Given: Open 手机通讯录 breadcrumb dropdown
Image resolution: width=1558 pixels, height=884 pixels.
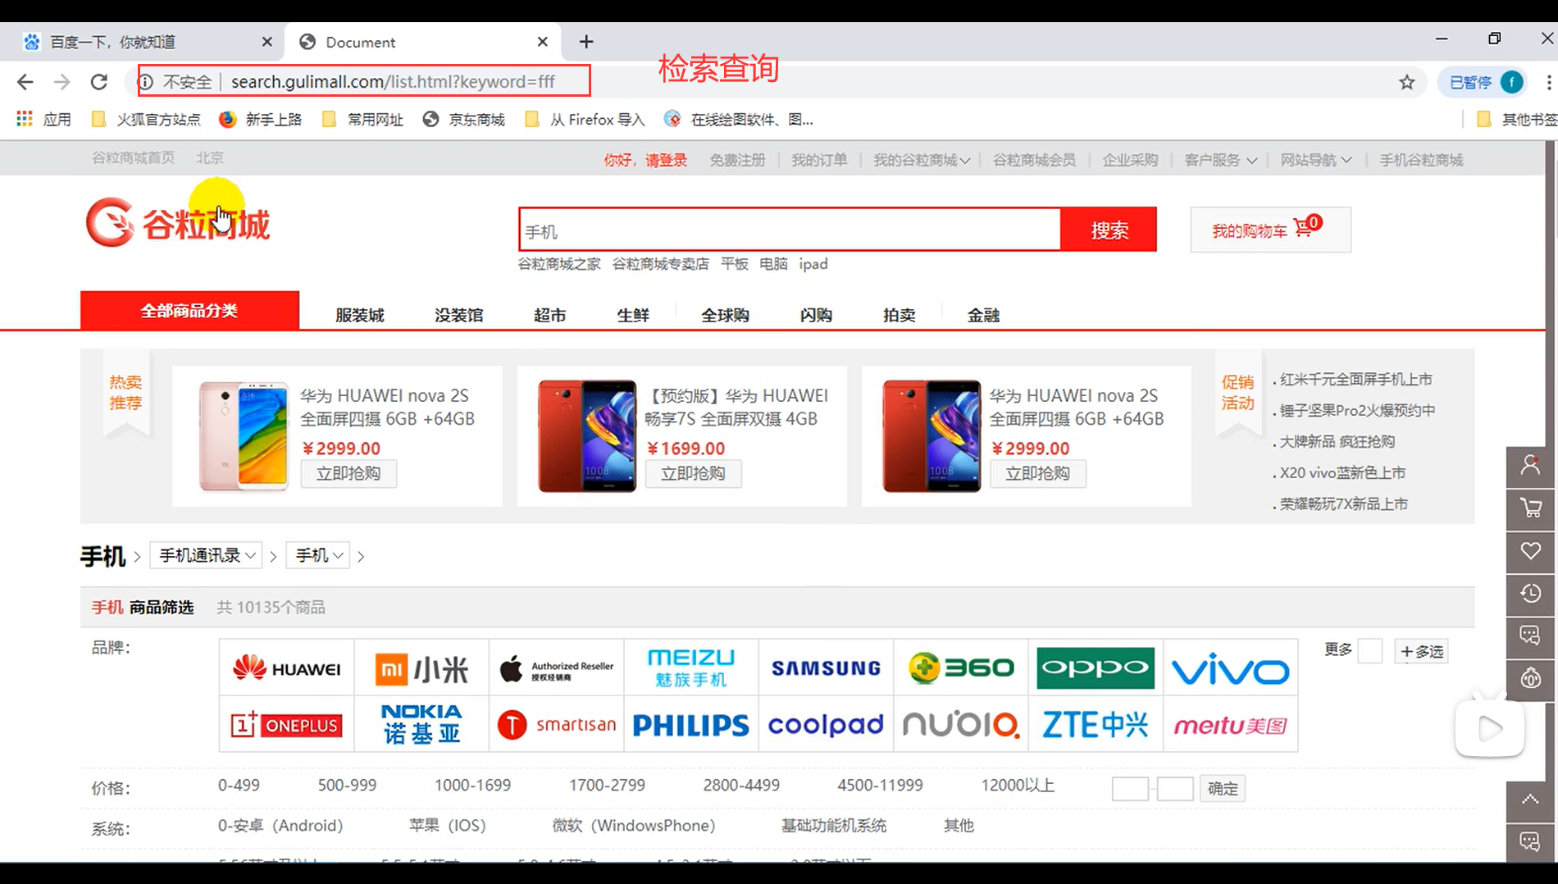Looking at the screenshot, I should (206, 555).
